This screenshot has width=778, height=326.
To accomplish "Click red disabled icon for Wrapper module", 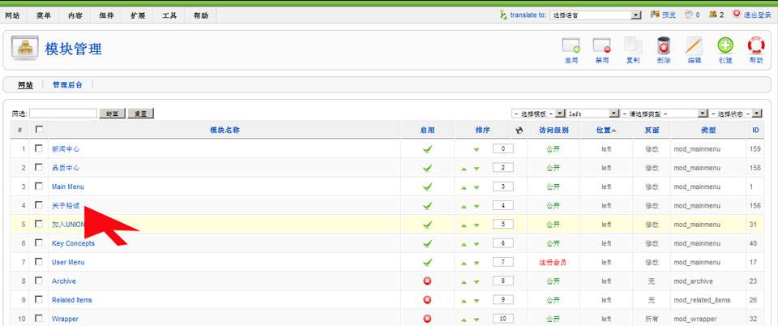I will [x=427, y=319].
